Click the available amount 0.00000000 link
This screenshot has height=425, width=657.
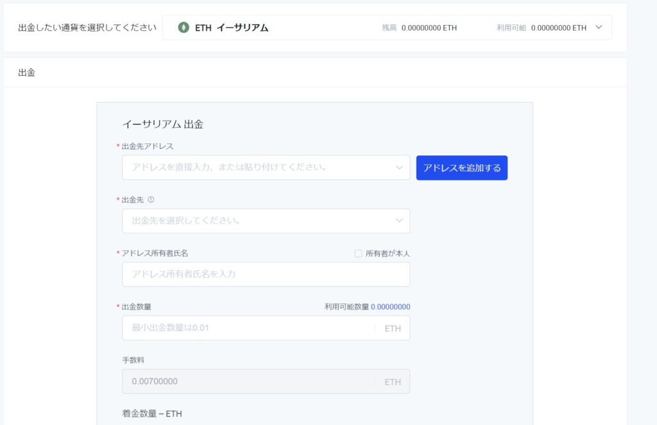click(x=391, y=307)
